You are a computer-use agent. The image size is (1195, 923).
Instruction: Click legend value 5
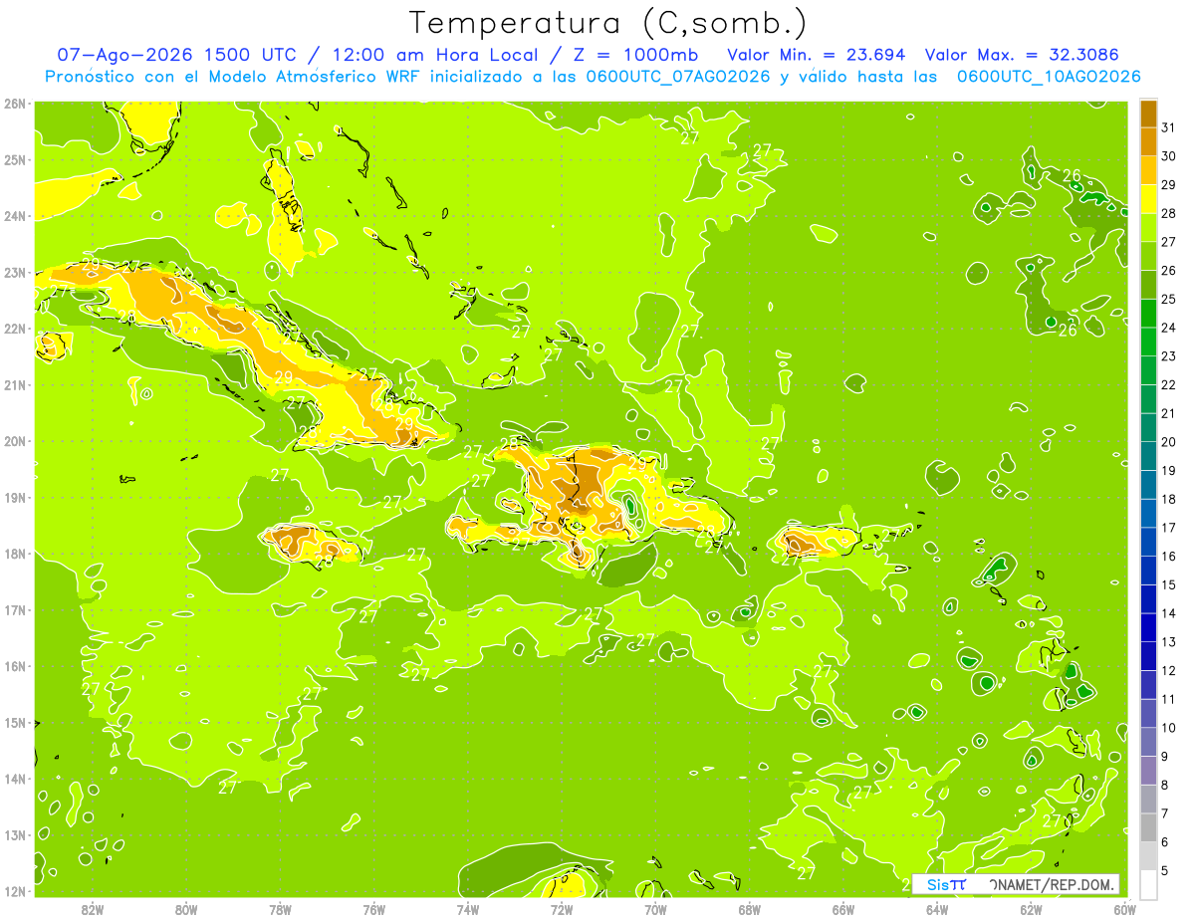1166,870
